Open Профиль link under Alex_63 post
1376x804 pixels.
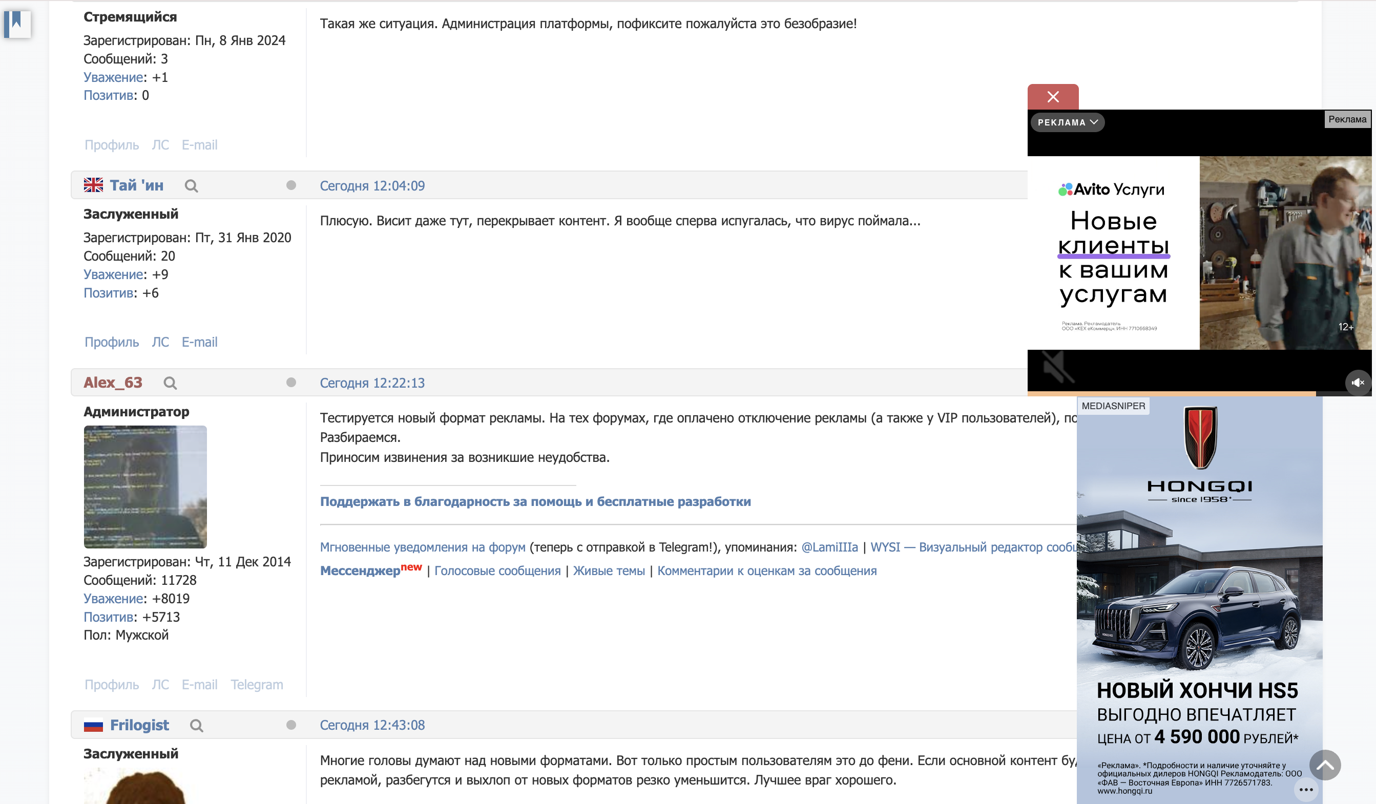pos(111,685)
